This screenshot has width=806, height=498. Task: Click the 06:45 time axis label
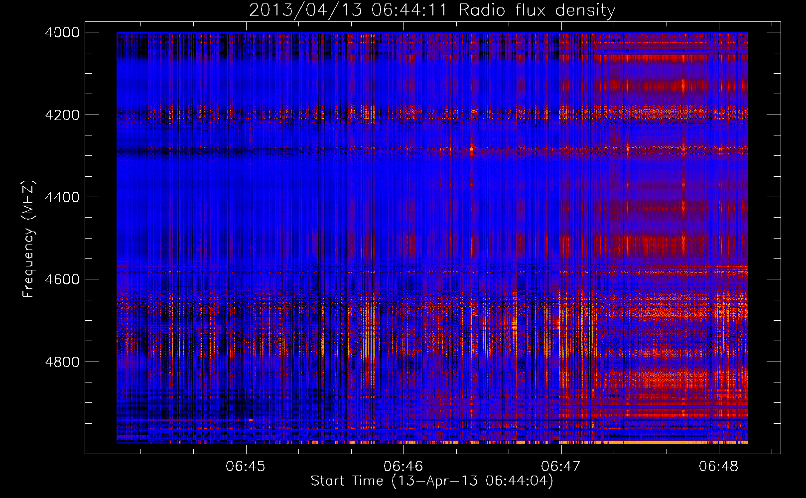(246, 466)
